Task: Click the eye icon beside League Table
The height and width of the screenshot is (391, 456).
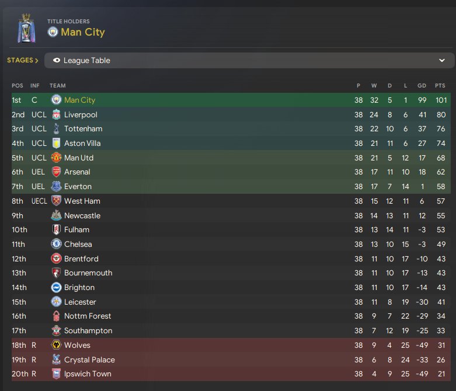Action: [x=57, y=60]
